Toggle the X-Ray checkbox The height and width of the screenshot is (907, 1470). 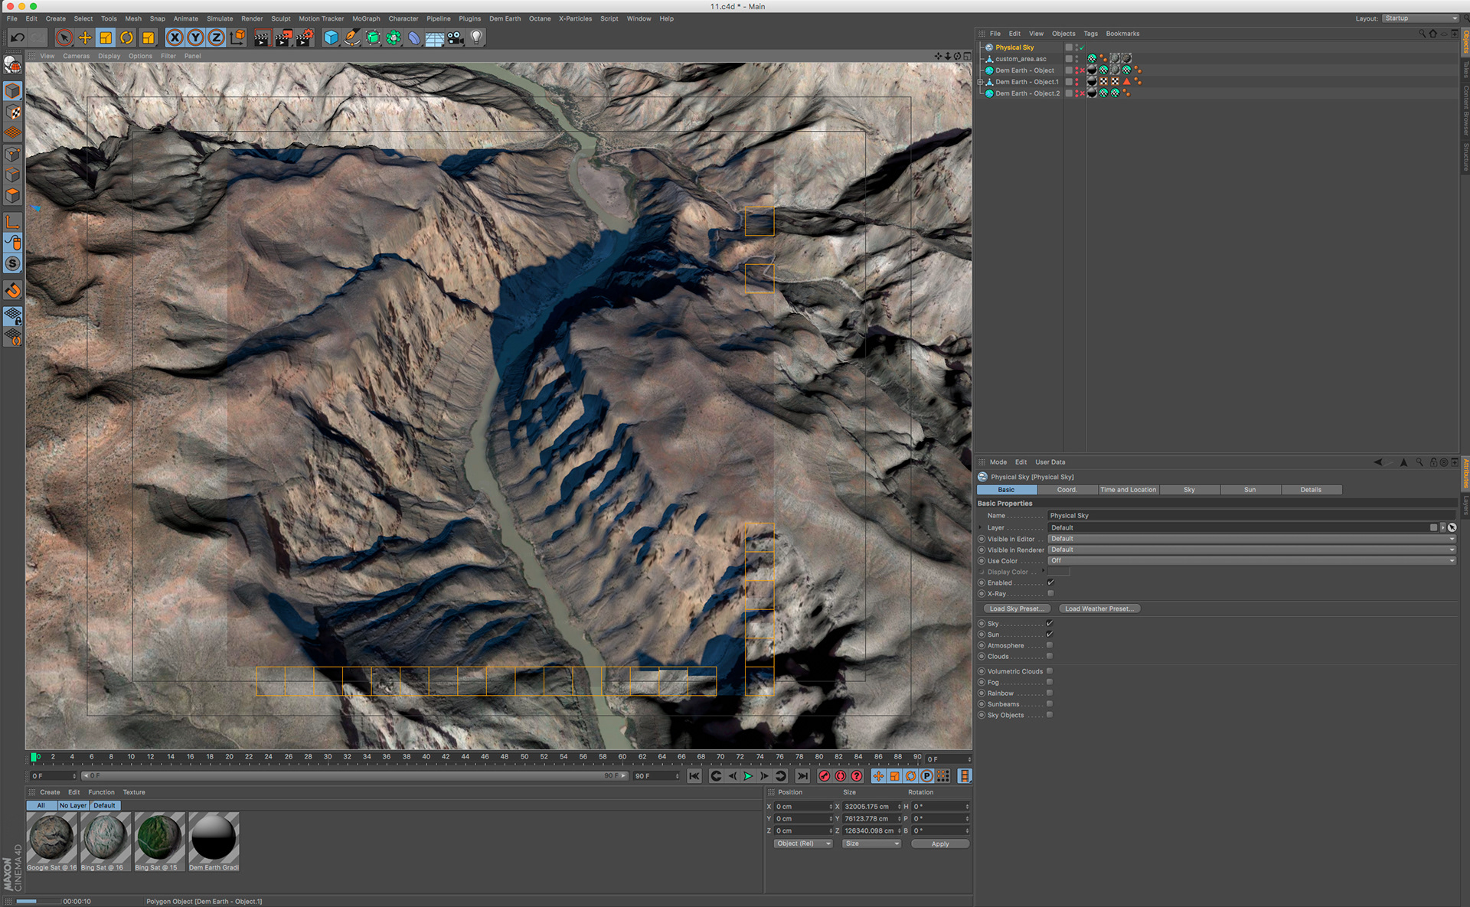pyautogui.click(x=1050, y=594)
